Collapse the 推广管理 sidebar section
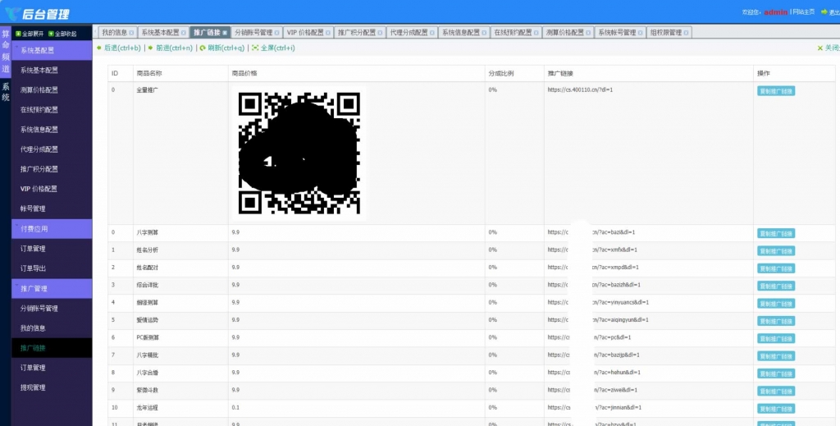The image size is (840, 426). click(52, 288)
